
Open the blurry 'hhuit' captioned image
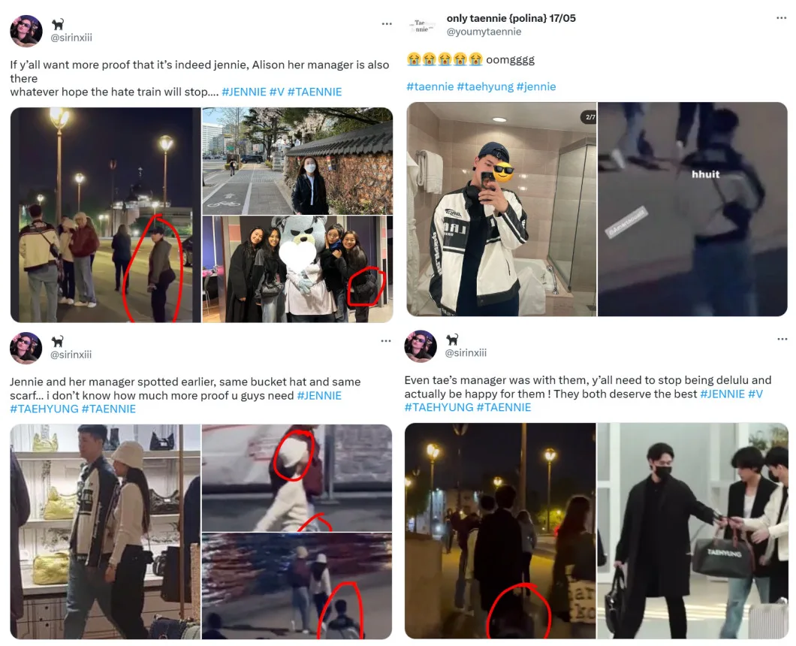click(x=692, y=210)
